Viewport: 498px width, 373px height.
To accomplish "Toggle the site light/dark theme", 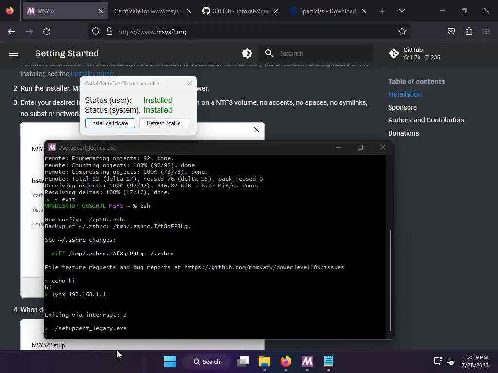I will (247, 53).
